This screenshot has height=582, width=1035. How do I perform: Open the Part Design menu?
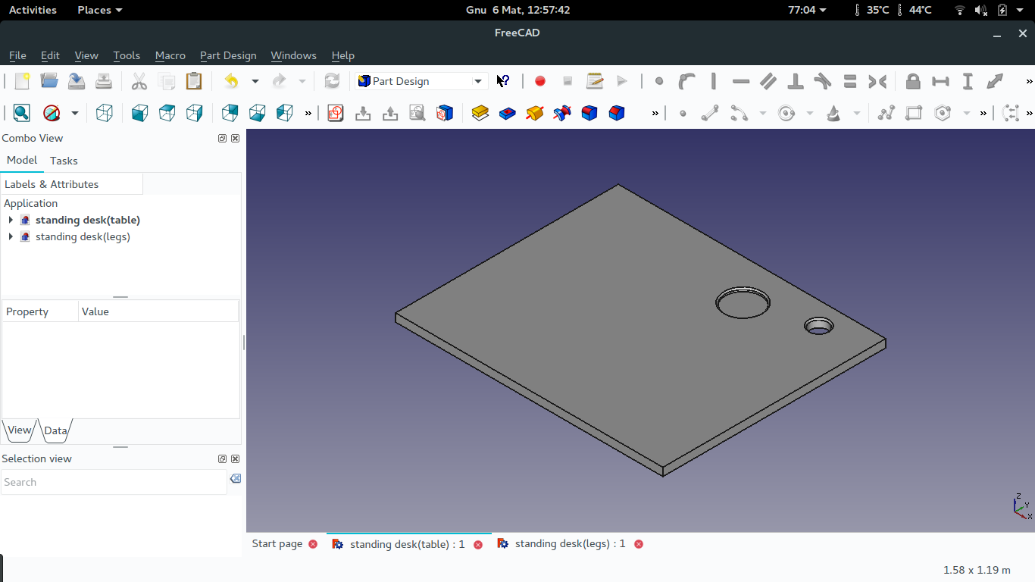click(228, 55)
